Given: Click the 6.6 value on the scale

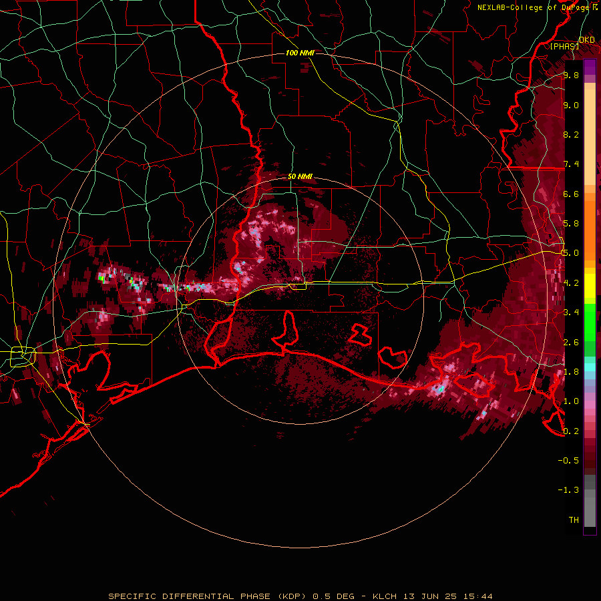Looking at the screenshot, I should tap(571, 194).
